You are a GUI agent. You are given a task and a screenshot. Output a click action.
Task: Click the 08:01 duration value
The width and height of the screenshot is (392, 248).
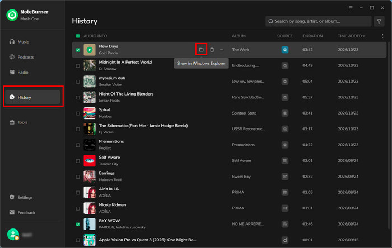(307, 240)
